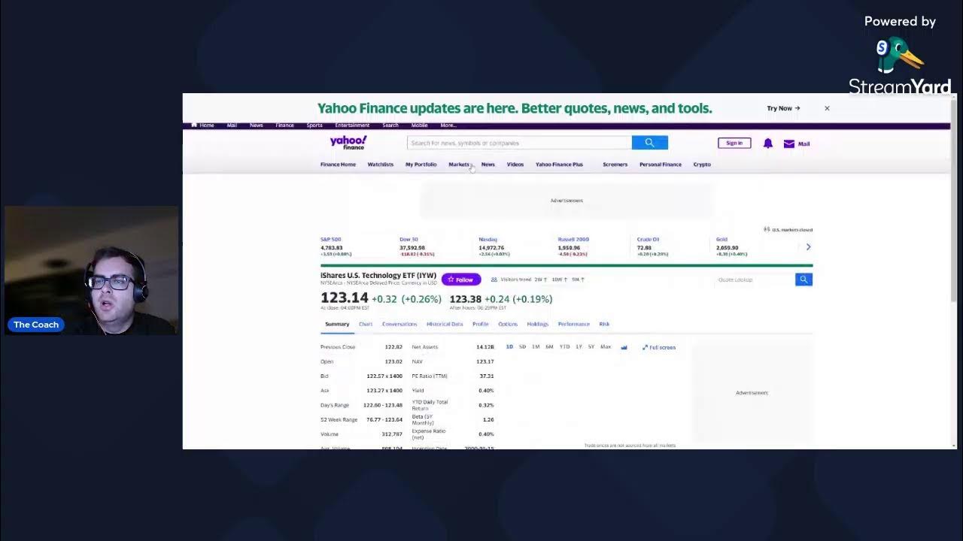Click the chart type icon beside Max
This screenshot has width=963, height=541.
(624, 347)
